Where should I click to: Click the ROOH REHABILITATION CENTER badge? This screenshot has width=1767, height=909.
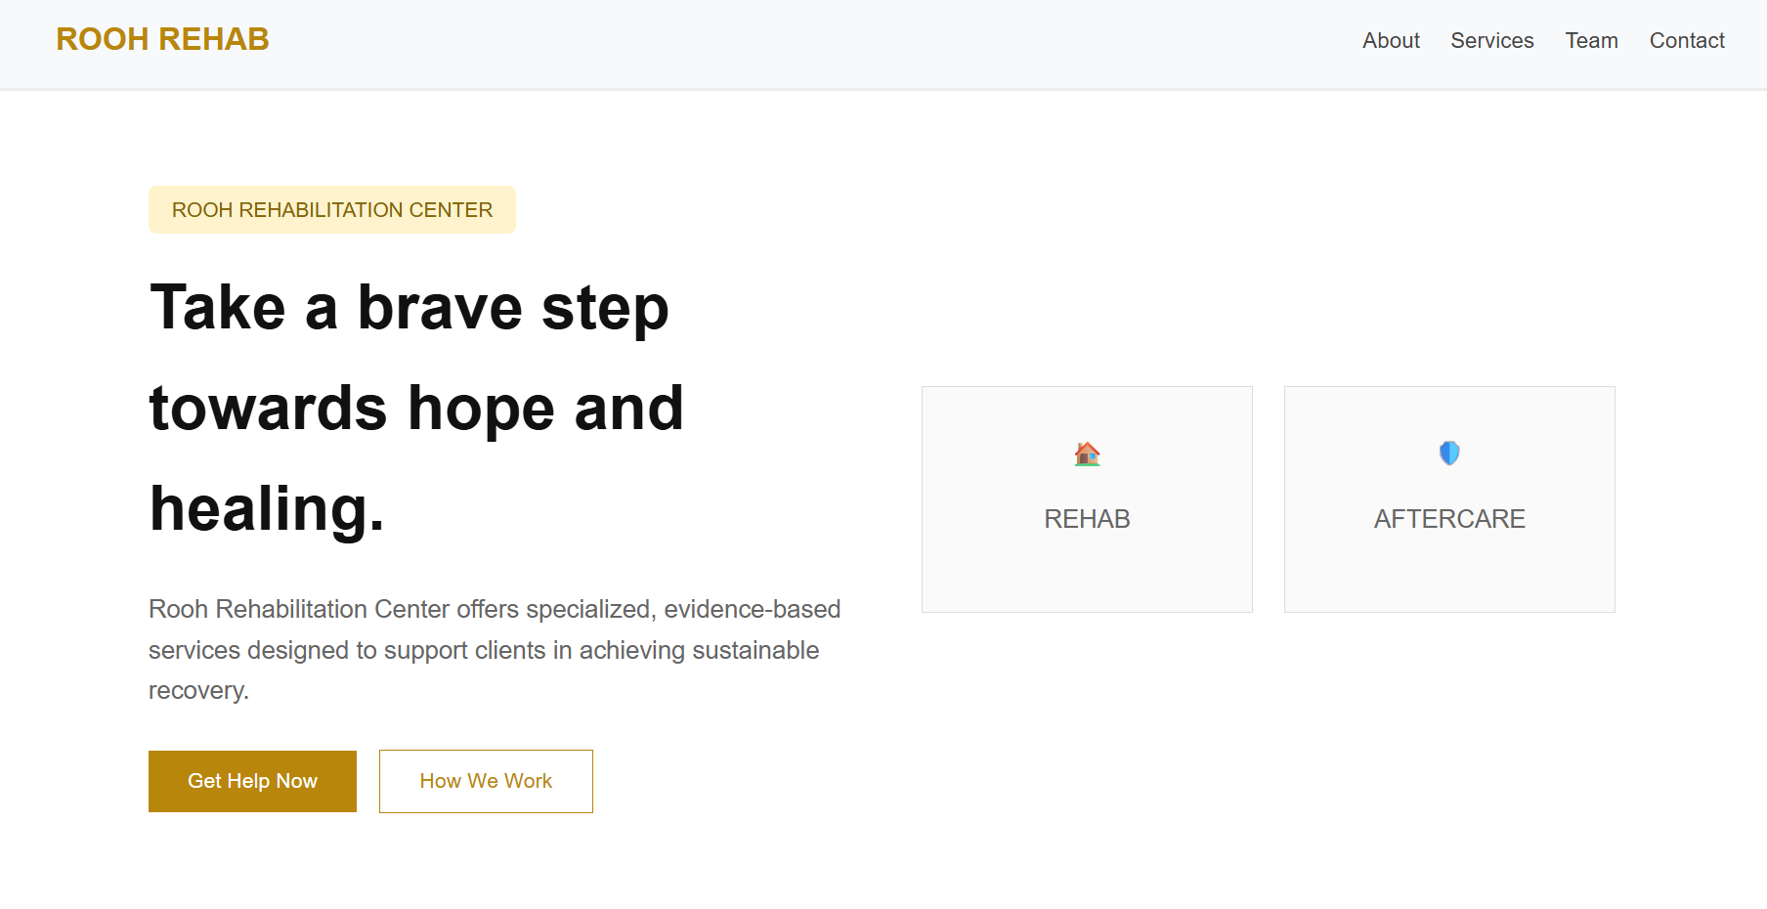point(332,210)
